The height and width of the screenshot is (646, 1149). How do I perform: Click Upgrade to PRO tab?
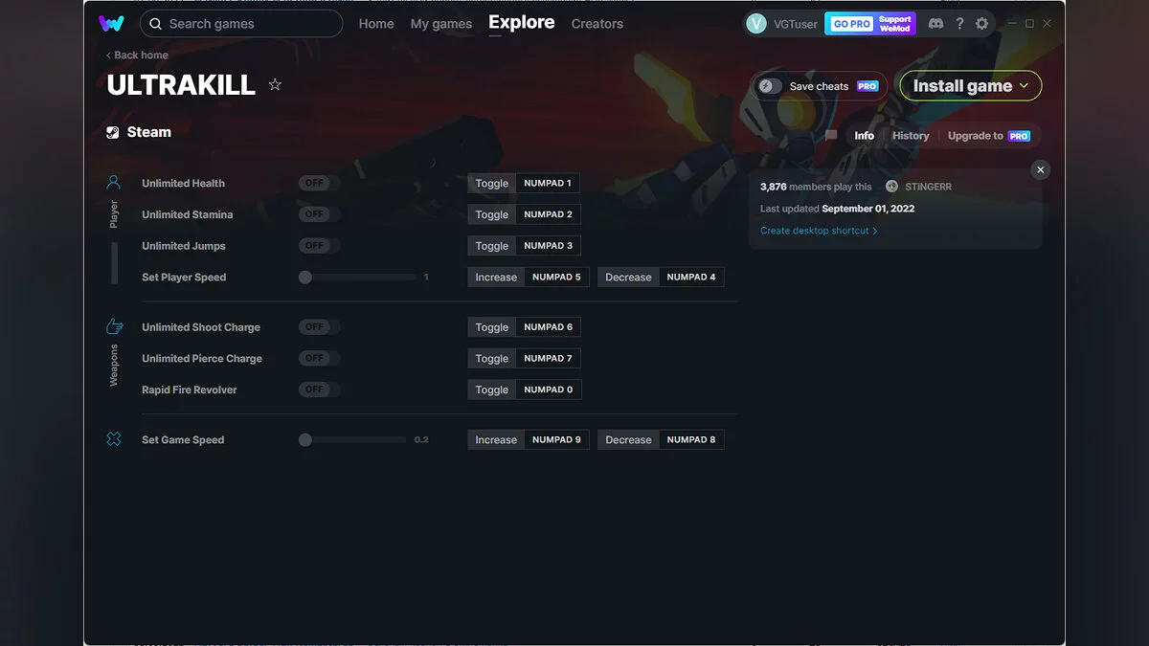(989, 136)
